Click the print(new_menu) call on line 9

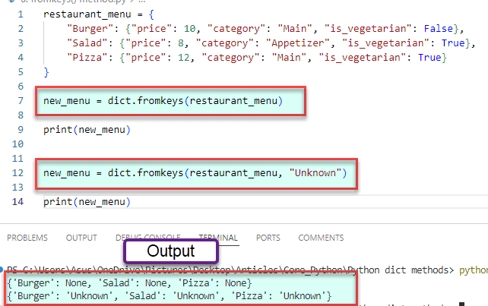87,130
